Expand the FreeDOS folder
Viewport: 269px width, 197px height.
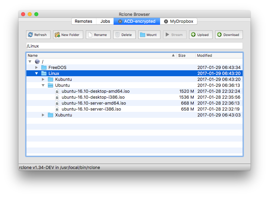pyautogui.click(x=36, y=67)
